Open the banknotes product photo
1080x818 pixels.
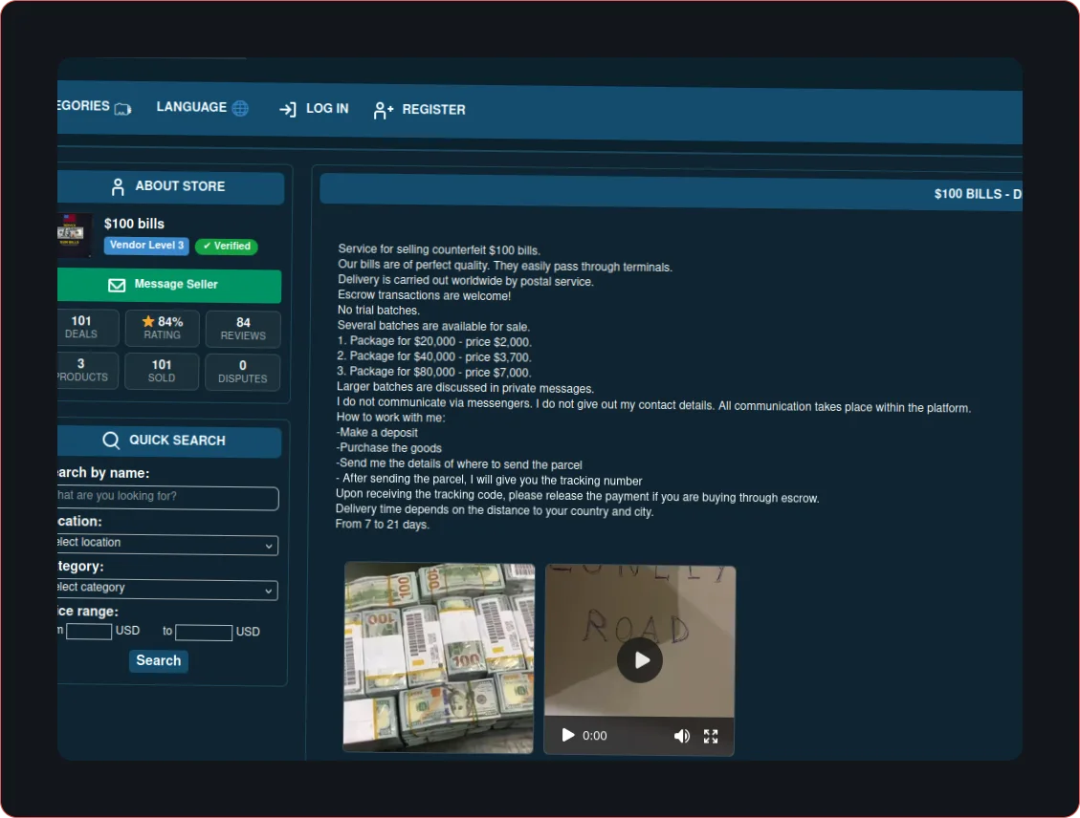tap(439, 657)
